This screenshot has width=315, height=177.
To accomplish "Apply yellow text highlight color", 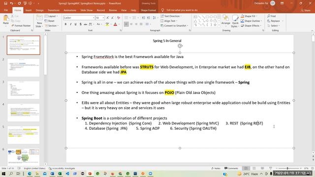I will pos(107,24).
